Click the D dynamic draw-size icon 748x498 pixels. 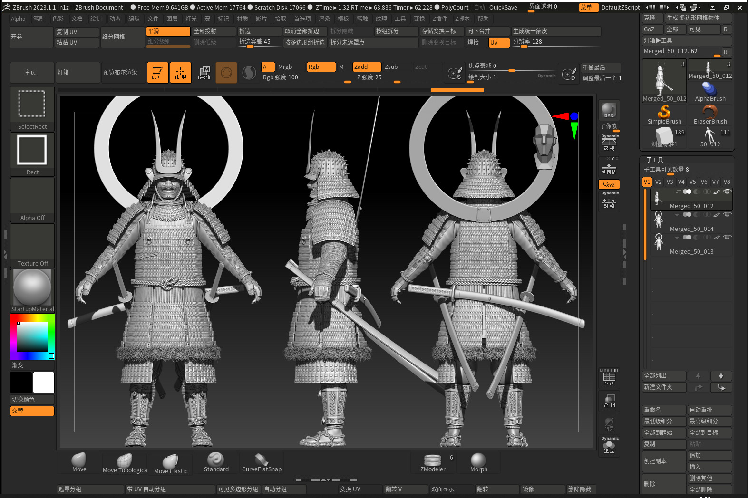coord(569,73)
